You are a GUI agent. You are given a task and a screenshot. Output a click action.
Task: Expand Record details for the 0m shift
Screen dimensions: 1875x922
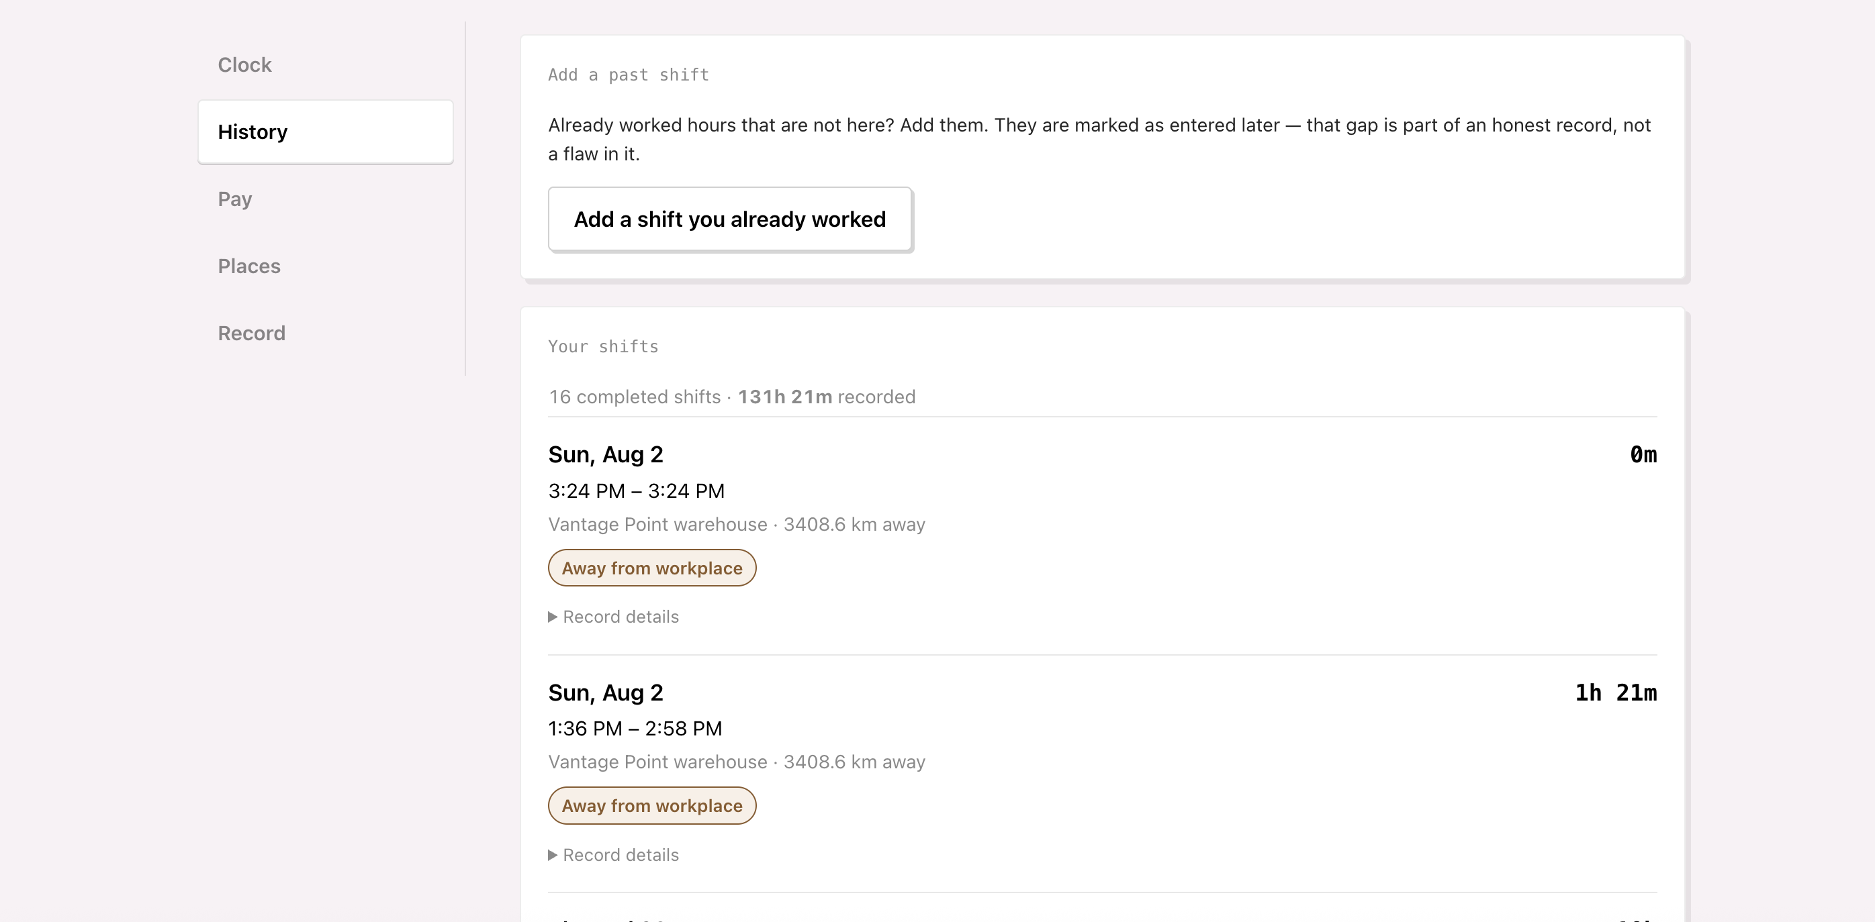click(x=614, y=617)
